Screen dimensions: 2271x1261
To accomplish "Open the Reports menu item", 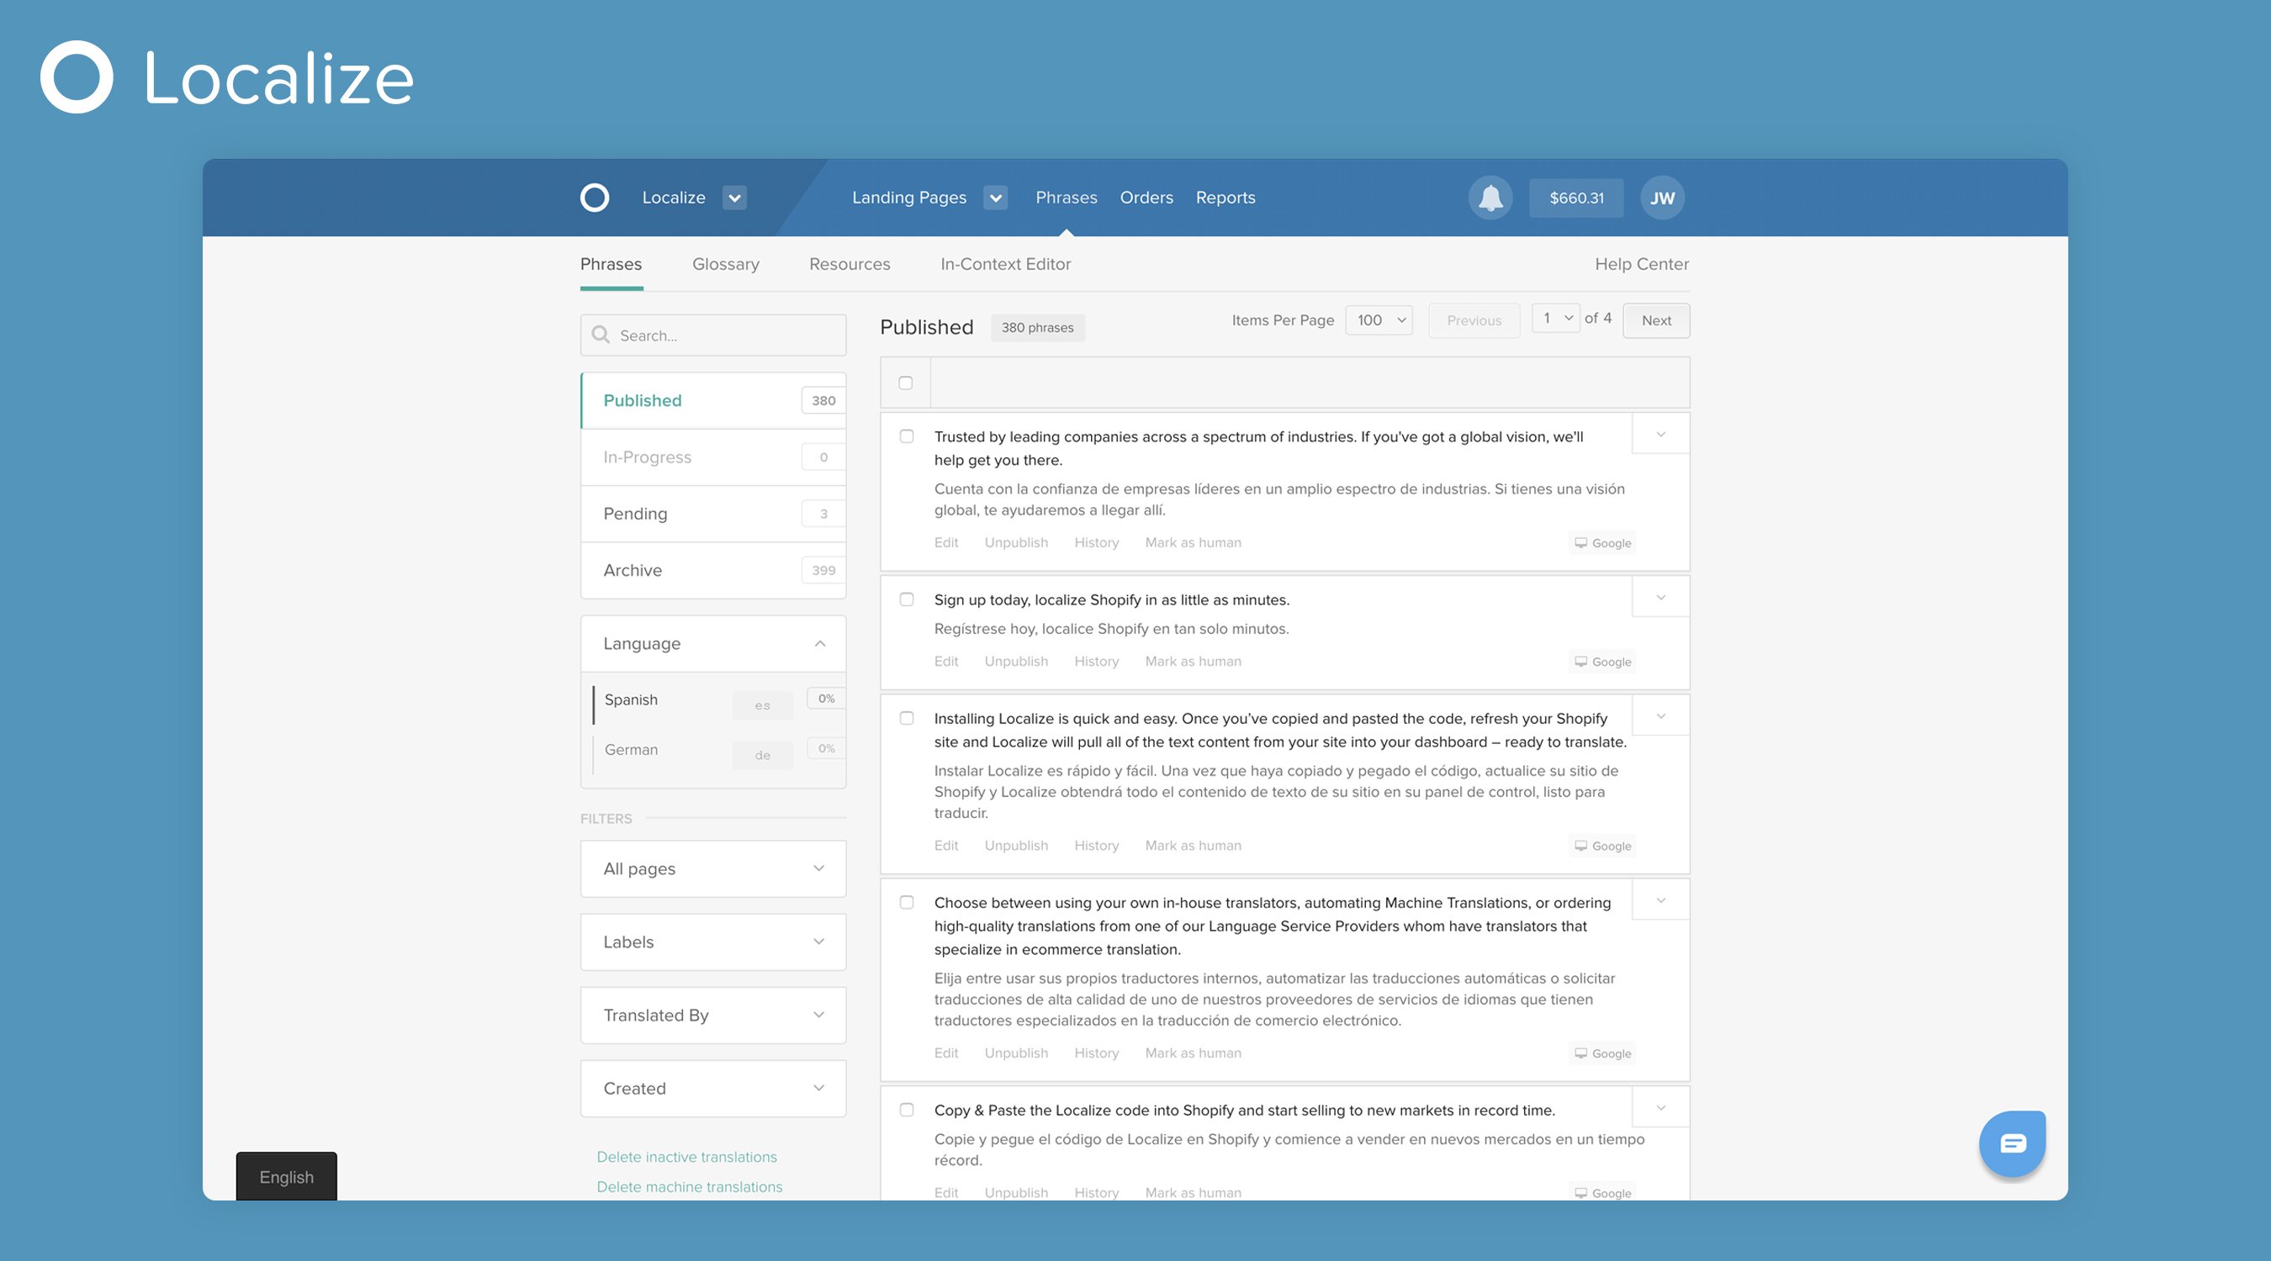I will point(1225,198).
